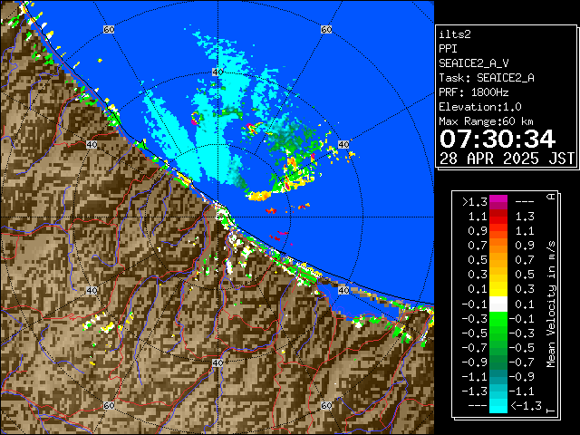The image size is (580, 435).
Task: Click the 40 range label due north
Action: [x=217, y=72]
